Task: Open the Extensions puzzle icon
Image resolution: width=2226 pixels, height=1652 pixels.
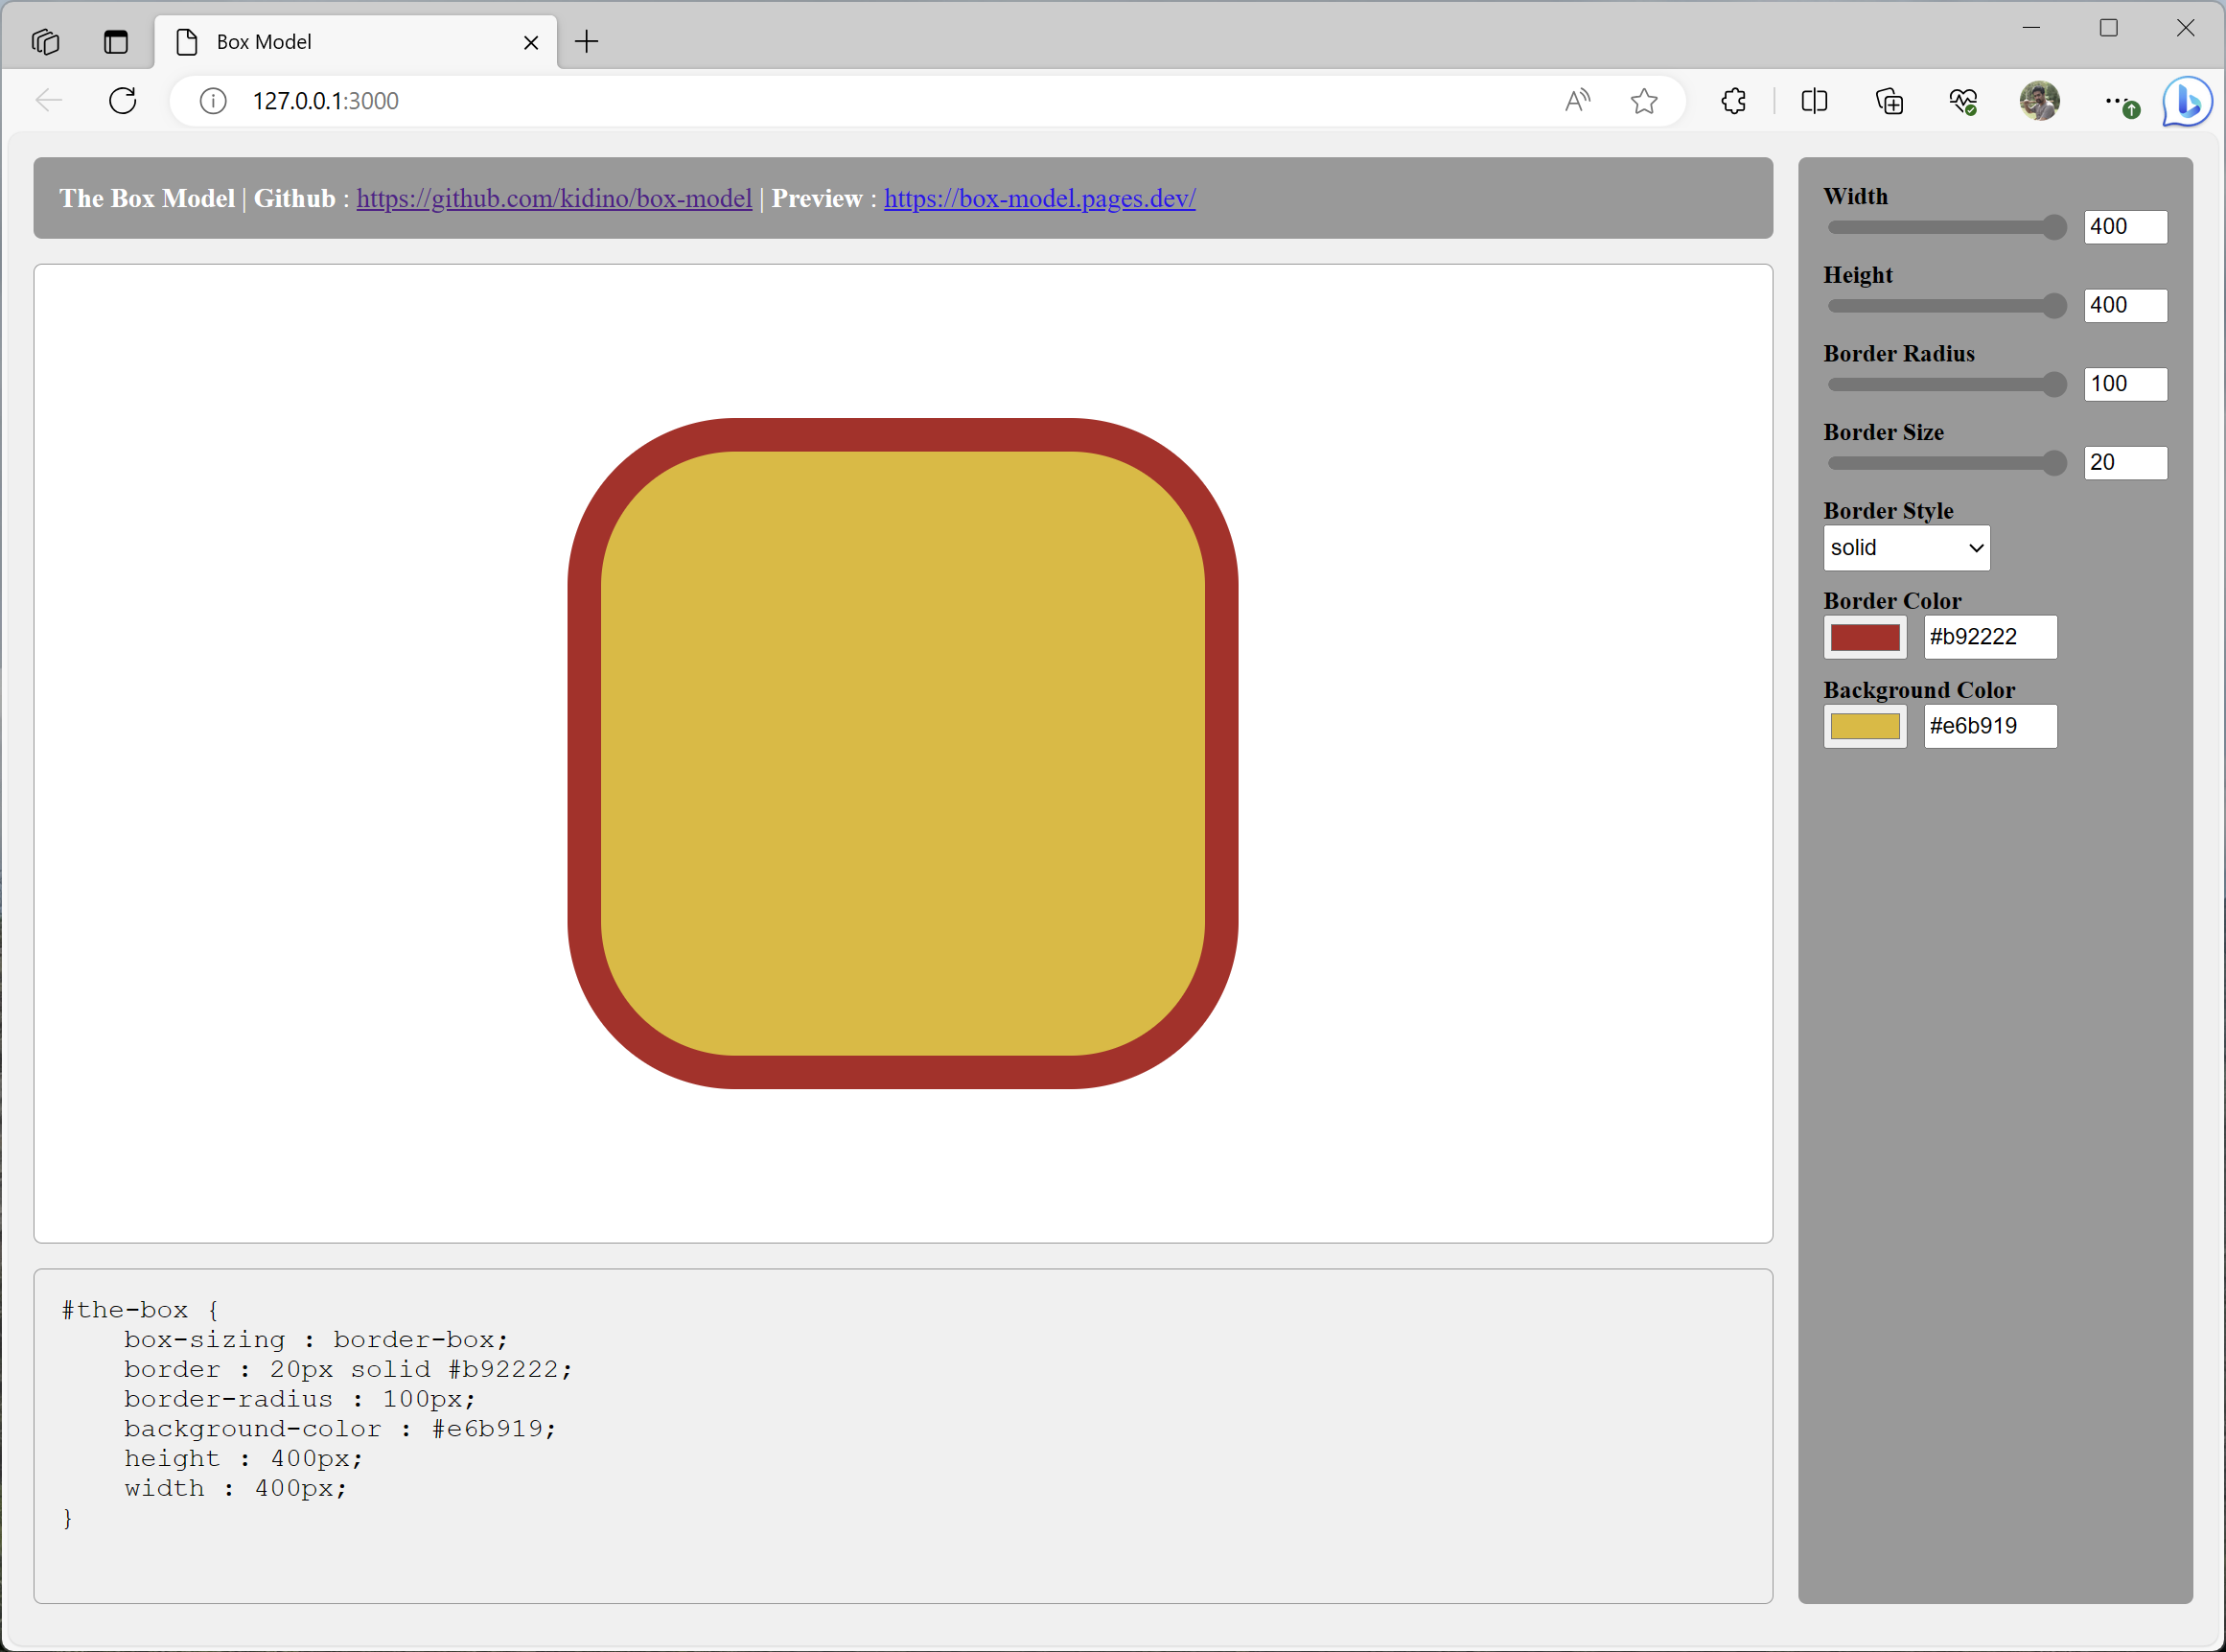Action: coord(1734,101)
